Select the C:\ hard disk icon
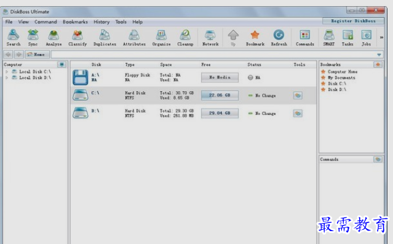The height and width of the screenshot is (244, 393). (x=81, y=95)
